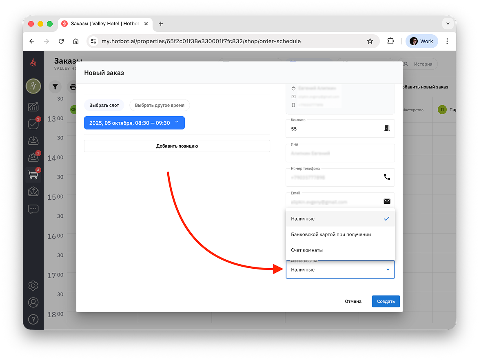Click the Создать button

point(386,301)
